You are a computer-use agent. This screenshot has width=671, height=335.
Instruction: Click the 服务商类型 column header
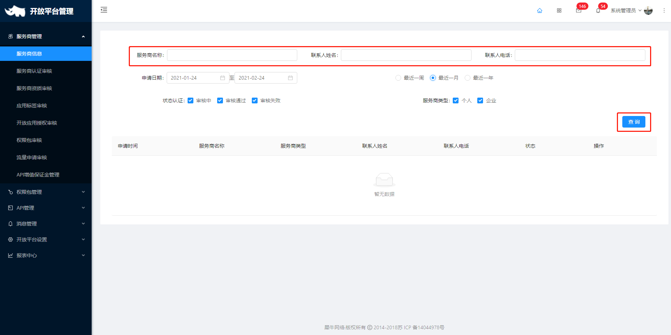click(293, 146)
